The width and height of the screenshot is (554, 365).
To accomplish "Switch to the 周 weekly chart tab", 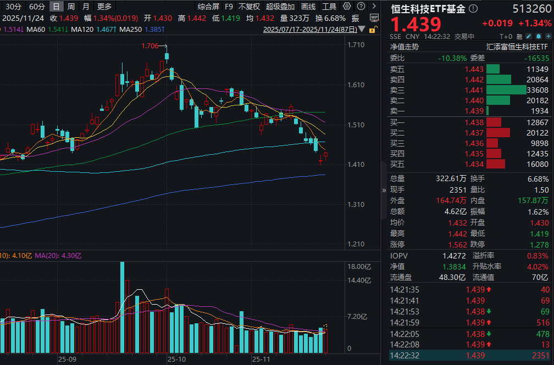I will click(x=70, y=7).
